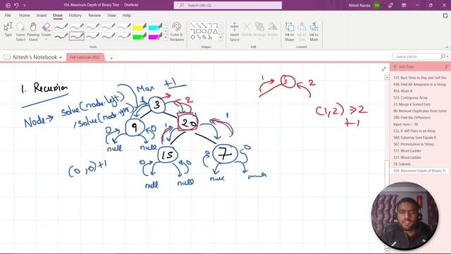Click Insert Space tool

tap(235, 32)
